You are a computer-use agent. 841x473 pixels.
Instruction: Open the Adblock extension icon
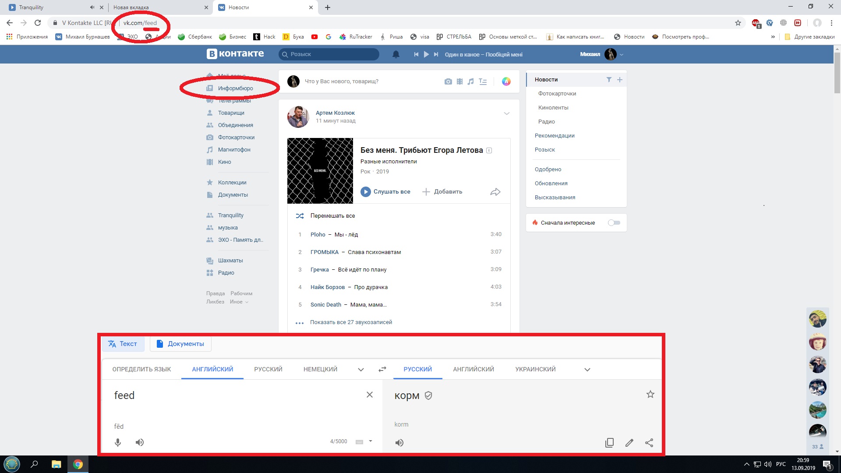[x=756, y=23]
